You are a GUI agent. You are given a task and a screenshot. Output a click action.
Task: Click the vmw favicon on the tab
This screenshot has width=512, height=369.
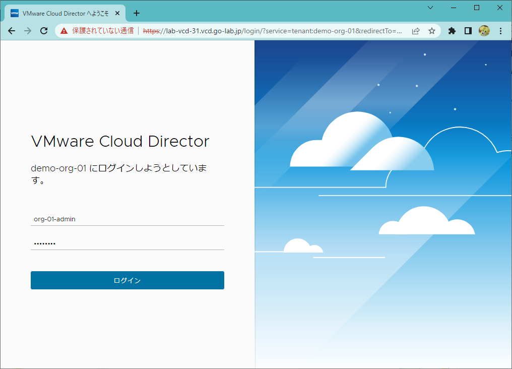[x=15, y=14]
